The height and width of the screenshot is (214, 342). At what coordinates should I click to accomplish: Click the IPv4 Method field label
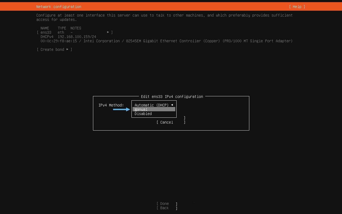point(111,105)
